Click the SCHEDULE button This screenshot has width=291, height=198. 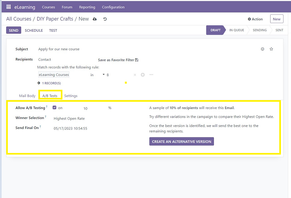point(34,30)
